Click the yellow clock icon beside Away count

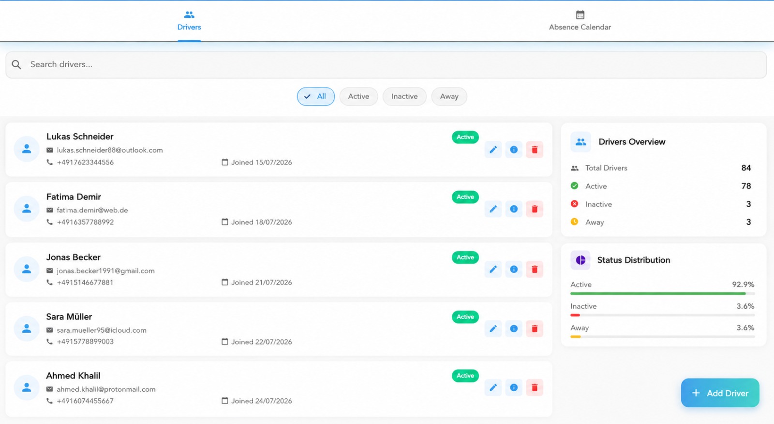click(574, 222)
